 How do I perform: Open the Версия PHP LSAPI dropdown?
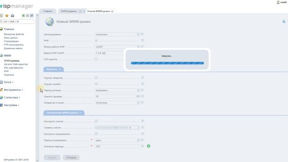(x=117, y=53)
